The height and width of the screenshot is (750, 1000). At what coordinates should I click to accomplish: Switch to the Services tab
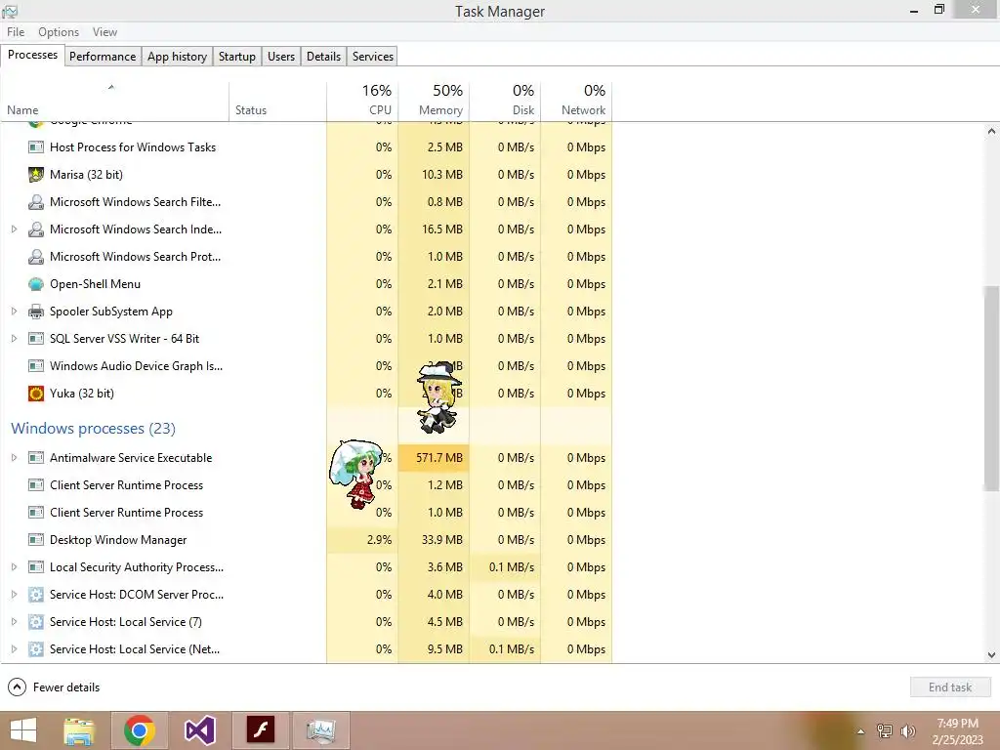click(373, 56)
